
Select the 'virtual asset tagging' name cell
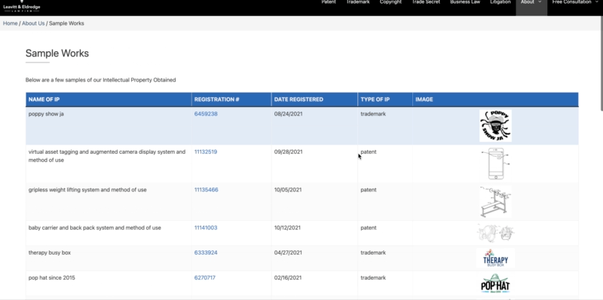(x=109, y=164)
